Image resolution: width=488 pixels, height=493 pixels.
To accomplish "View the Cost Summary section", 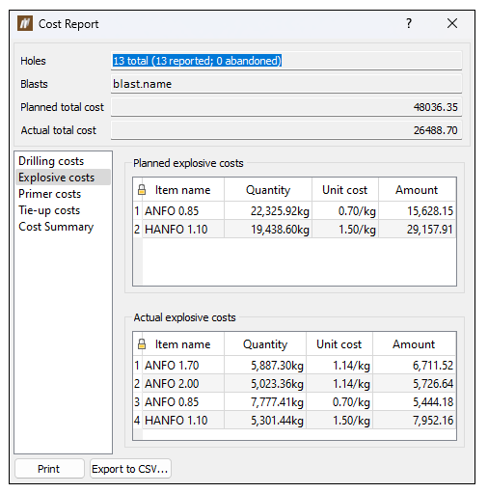I will [56, 227].
